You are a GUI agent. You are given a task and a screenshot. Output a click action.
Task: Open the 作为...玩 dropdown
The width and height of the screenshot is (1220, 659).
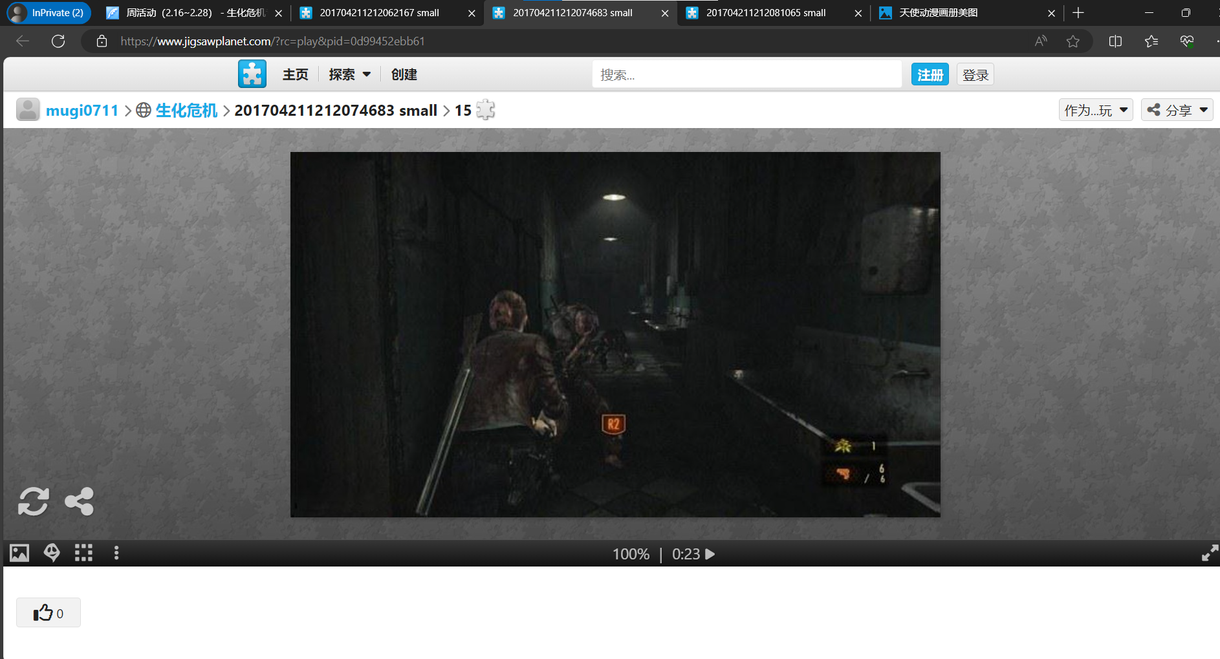[1095, 110]
